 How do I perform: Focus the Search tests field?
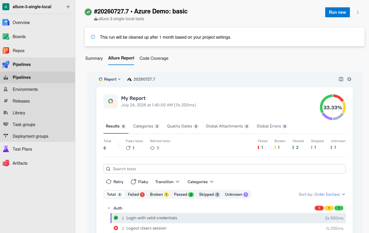tap(225, 169)
